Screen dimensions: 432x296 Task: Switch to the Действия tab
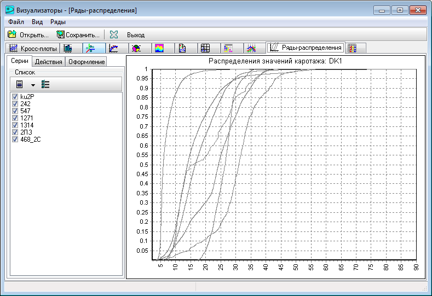(x=48, y=62)
